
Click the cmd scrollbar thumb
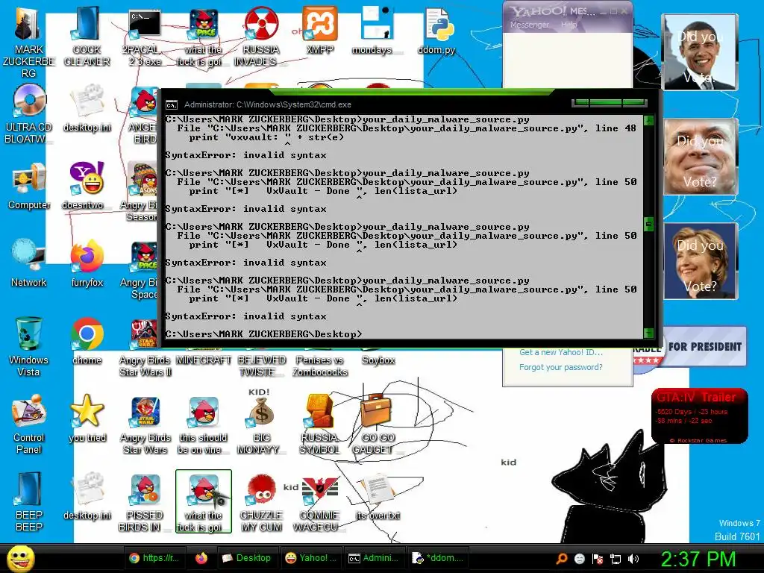tap(648, 224)
